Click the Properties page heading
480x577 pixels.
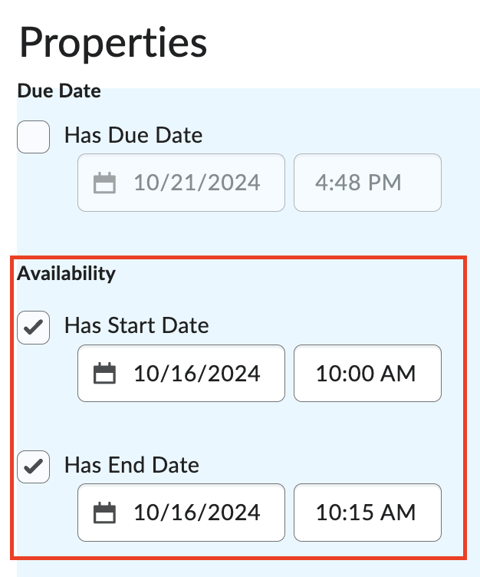113,45
